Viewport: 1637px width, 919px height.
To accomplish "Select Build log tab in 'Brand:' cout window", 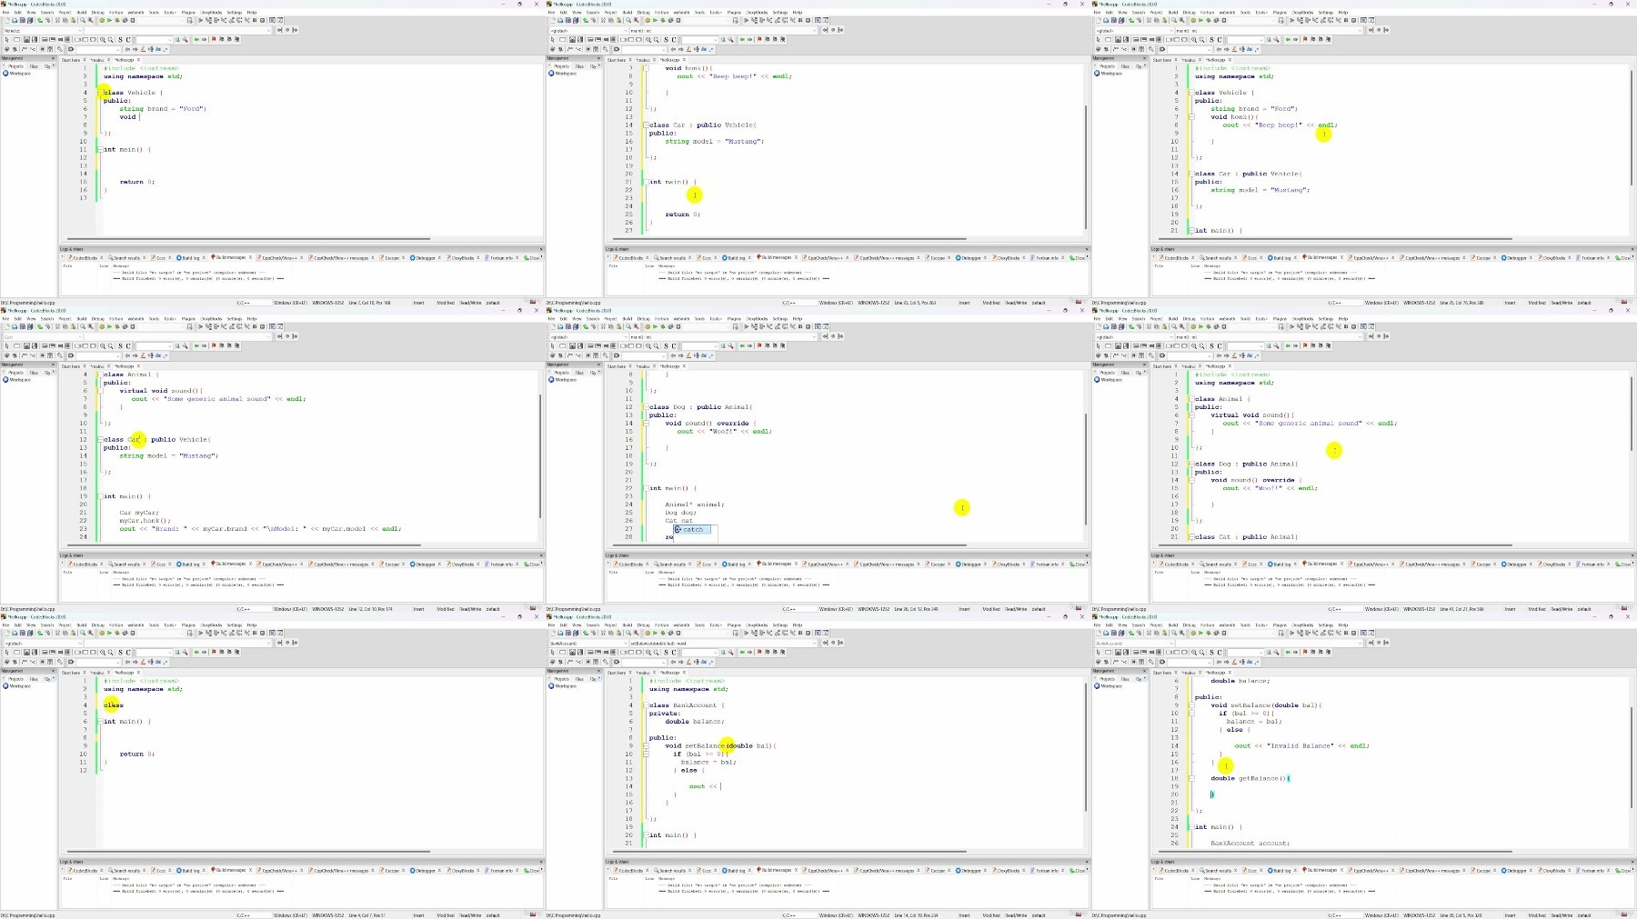I will [189, 564].
